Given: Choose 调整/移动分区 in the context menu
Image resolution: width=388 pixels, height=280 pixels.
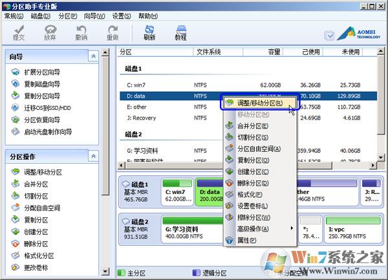Looking at the screenshot, I should click(x=259, y=103).
